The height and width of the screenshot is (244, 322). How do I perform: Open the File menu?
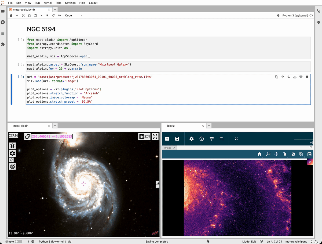point(10,3)
